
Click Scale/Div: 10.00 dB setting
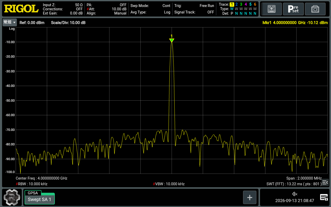coord(68,23)
